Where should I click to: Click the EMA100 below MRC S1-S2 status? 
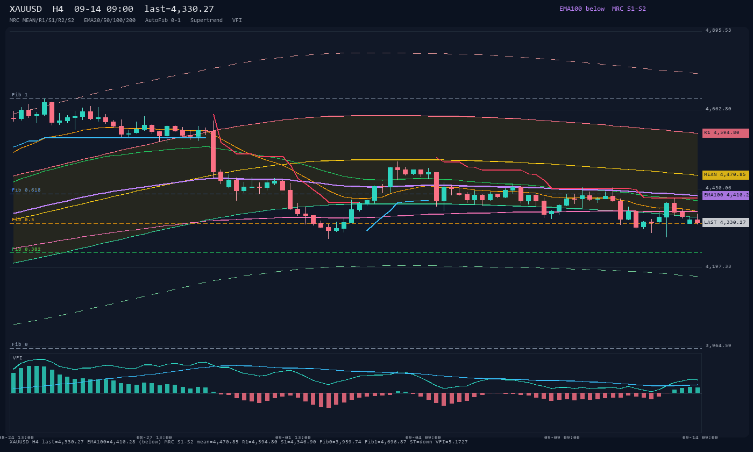[602, 9]
